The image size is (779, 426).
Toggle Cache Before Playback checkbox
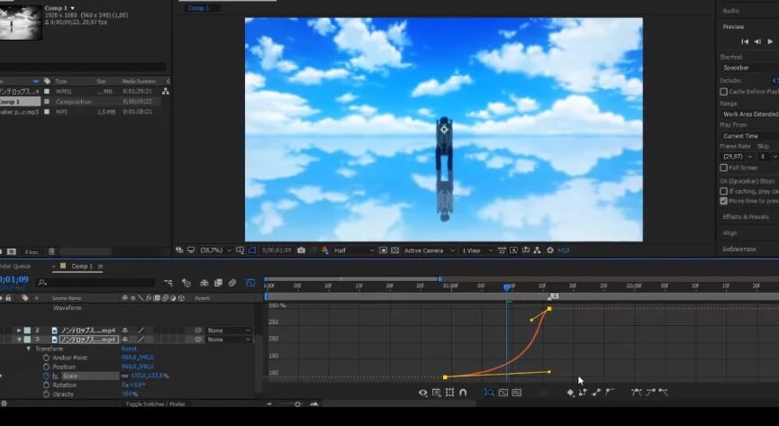724,92
